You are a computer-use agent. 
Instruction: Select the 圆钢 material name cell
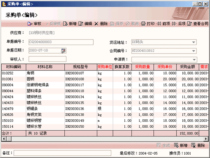coord(45,79)
